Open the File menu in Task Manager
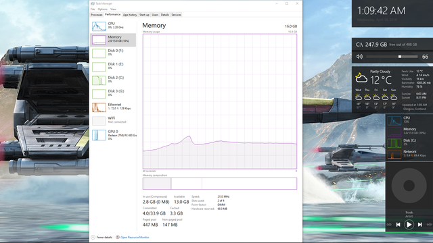 [x=93, y=9]
